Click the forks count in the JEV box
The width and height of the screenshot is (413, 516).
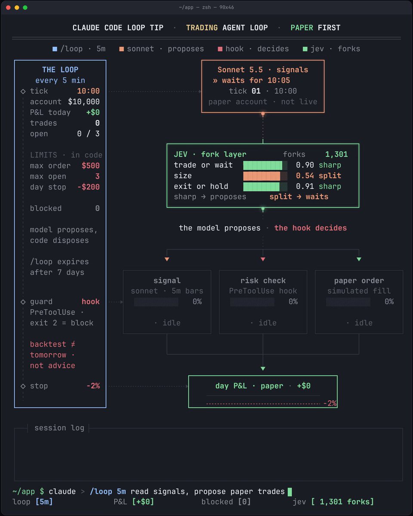pyautogui.click(x=336, y=154)
